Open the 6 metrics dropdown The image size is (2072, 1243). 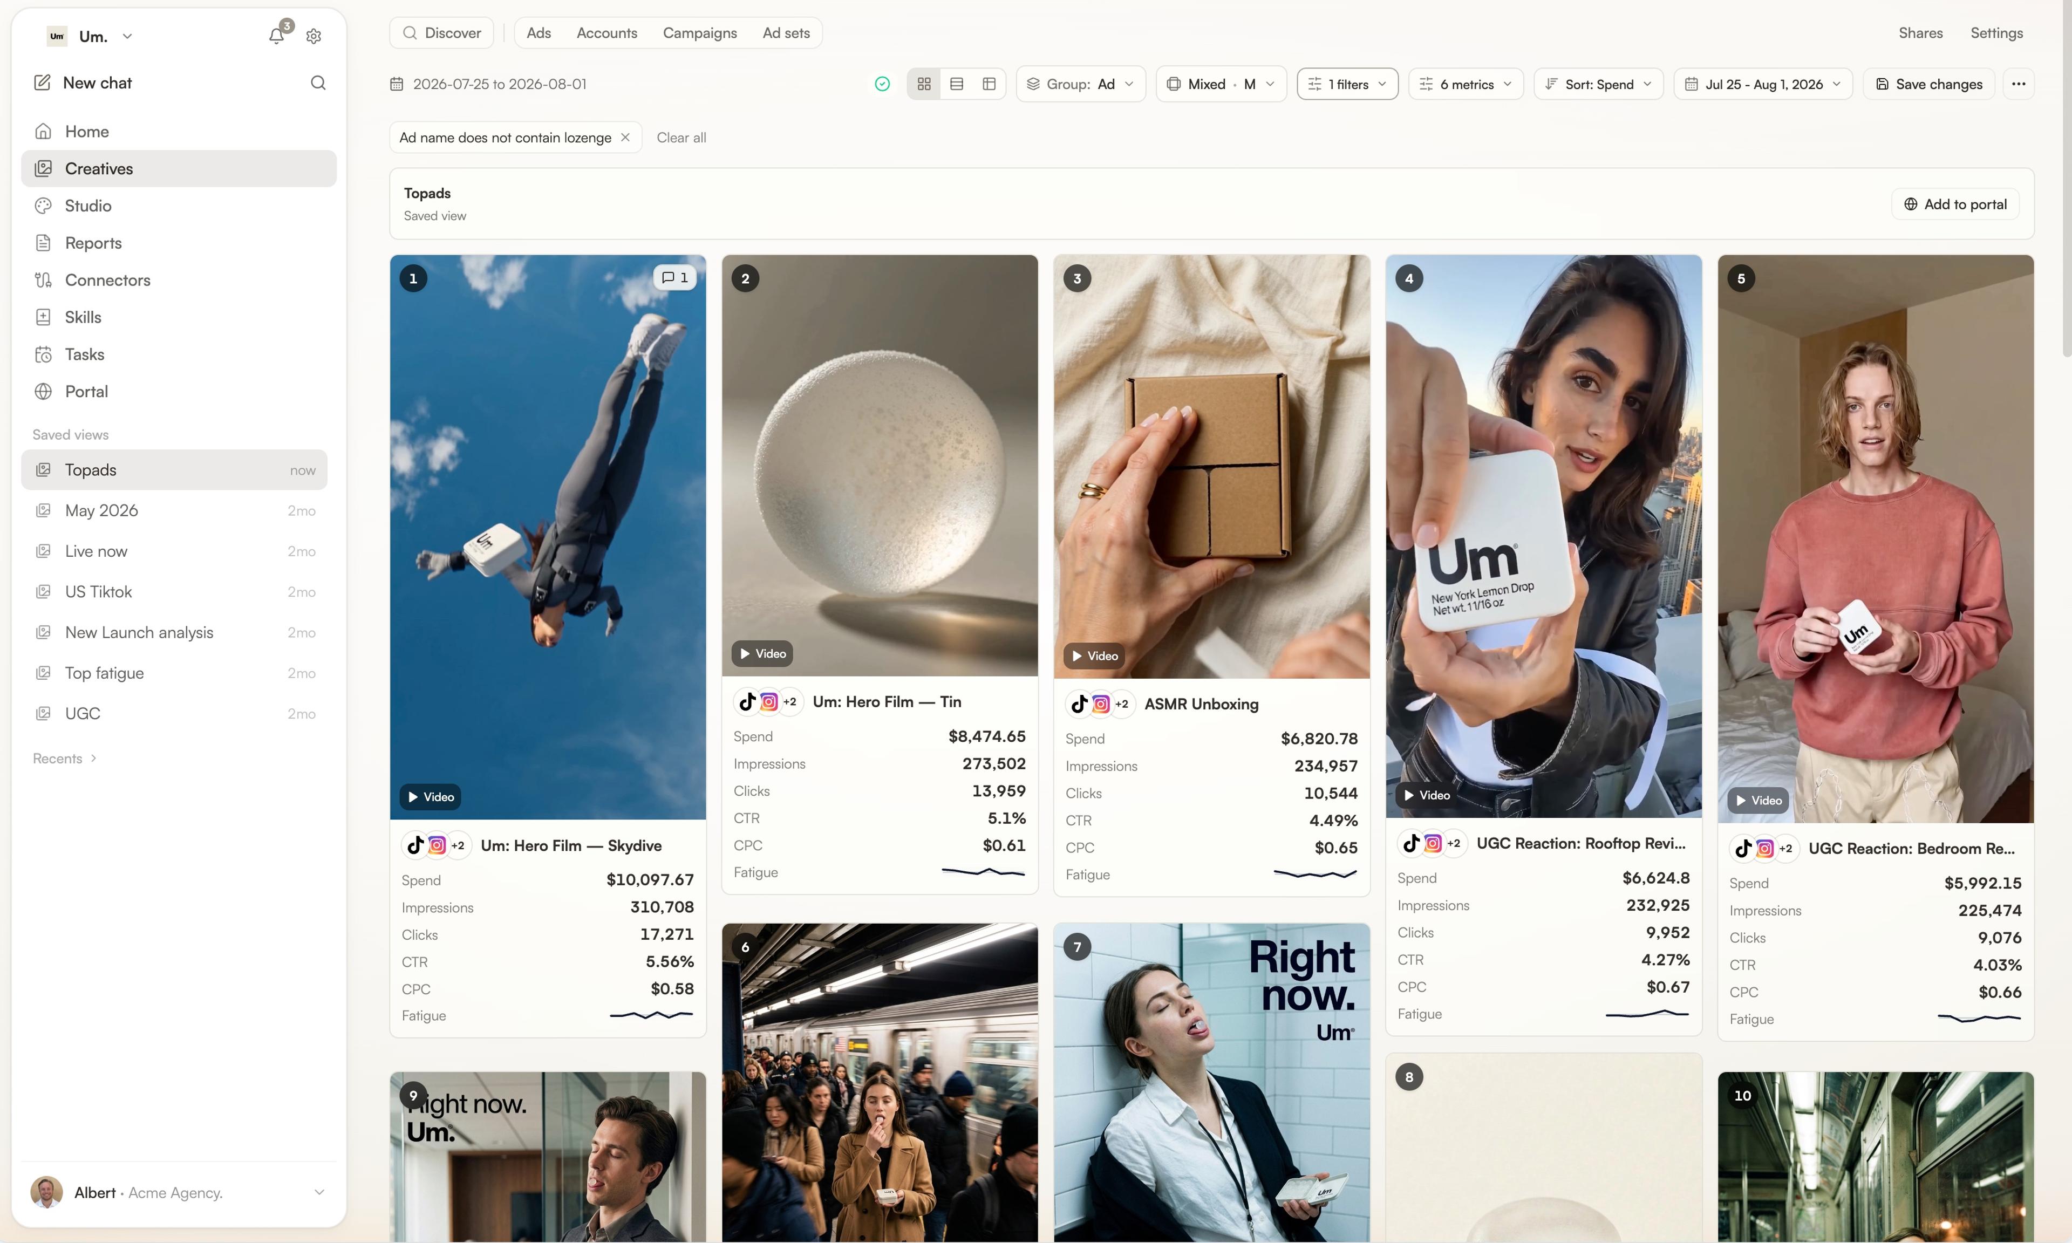[x=1466, y=84]
